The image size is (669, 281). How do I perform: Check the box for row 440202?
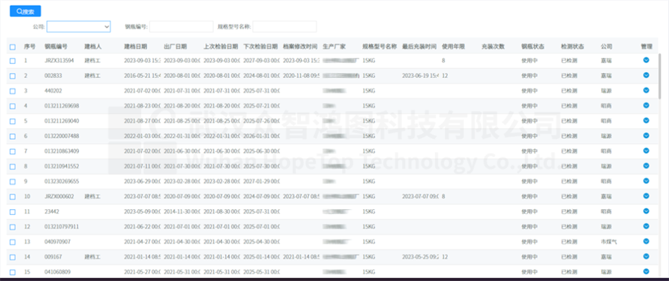click(13, 91)
